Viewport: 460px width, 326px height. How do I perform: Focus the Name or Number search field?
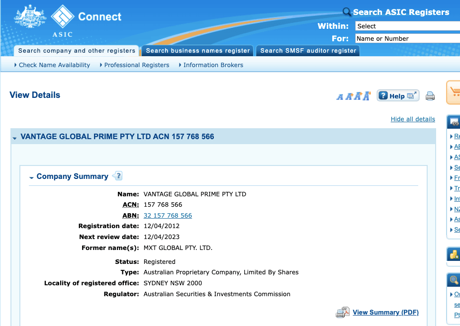click(407, 38)
